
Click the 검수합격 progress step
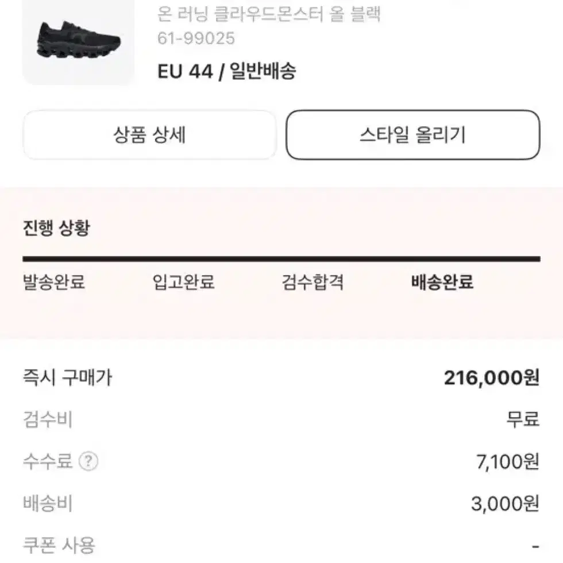click(x=313, y=282)
